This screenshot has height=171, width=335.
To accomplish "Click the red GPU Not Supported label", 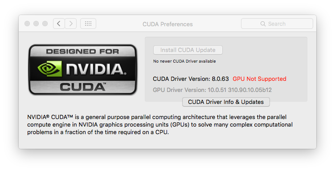I will click(259, 79).
